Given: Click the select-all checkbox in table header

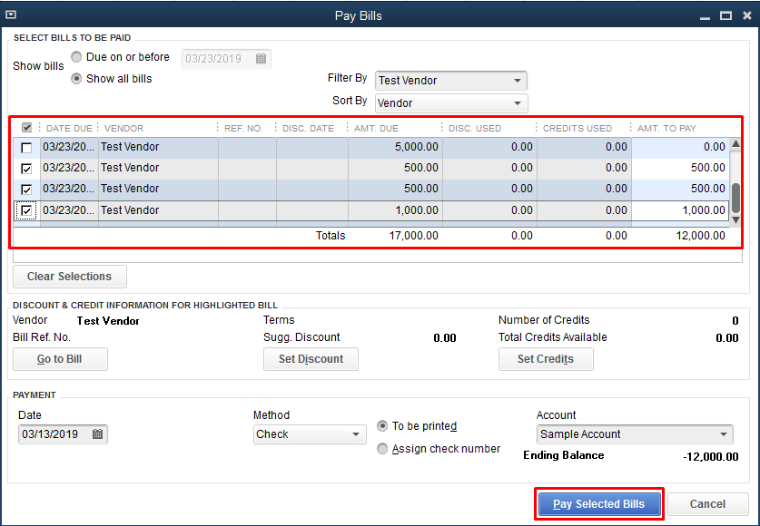Looking at the screenshot, I should tap(26, 128).
